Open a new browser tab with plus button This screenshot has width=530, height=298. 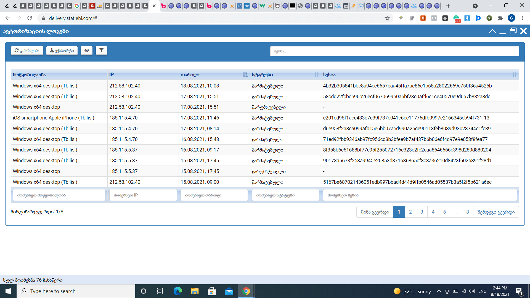point(448,6)
